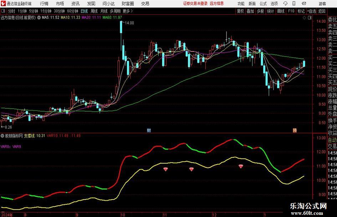Open the 财富圈 menu

pyautogui.click(x=128, y=4)
